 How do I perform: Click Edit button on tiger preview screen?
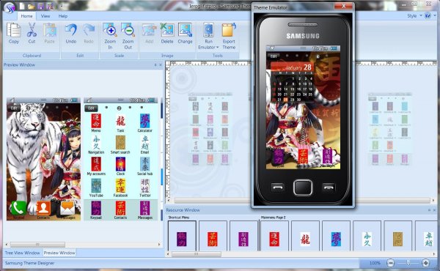[x=14, y=108]
